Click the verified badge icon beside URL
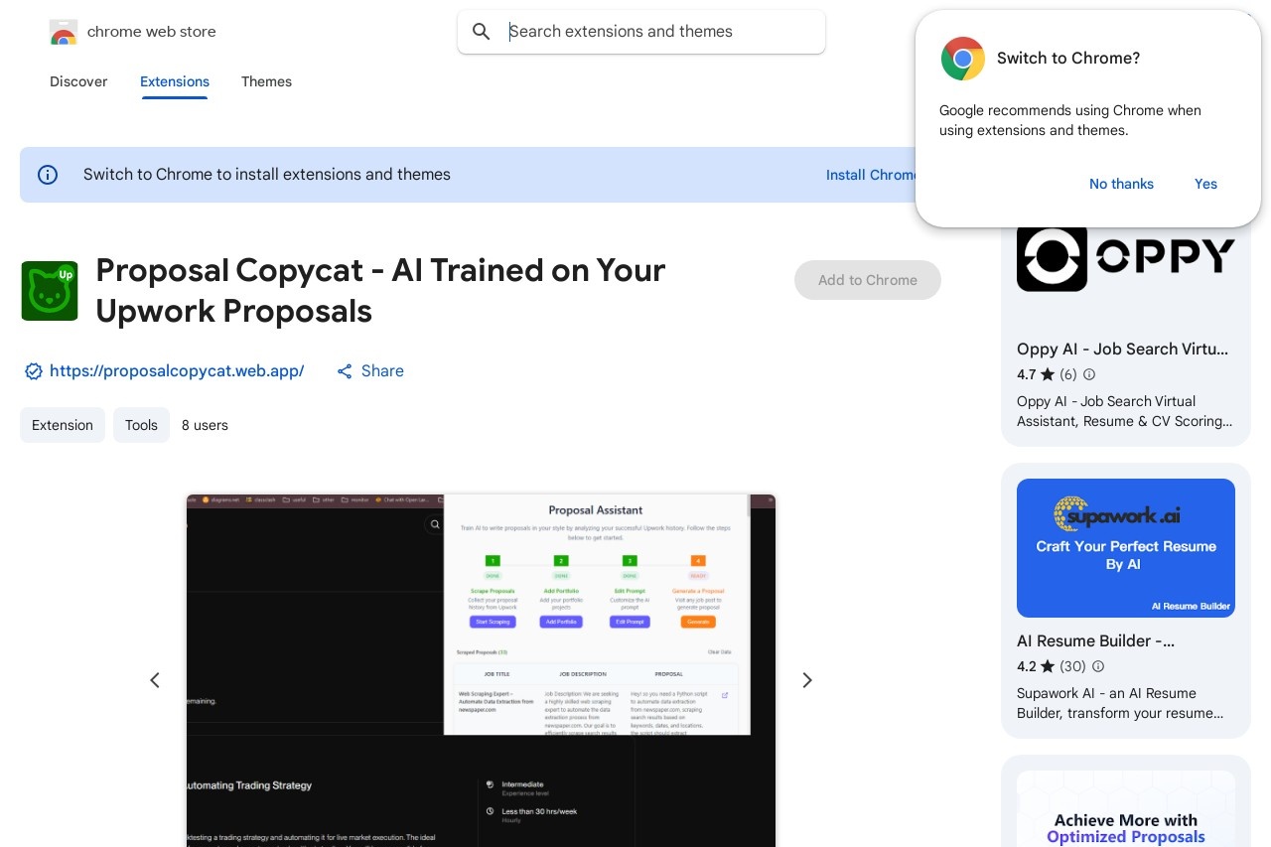This screenshot has width=1271, height=847. point(34,371)
